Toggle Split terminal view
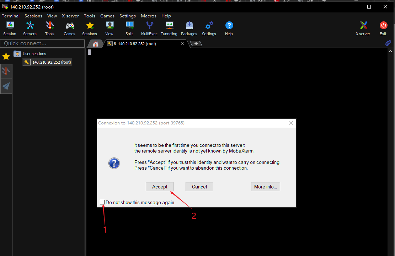This screenshot has height=256, width=395. [129, 28]
